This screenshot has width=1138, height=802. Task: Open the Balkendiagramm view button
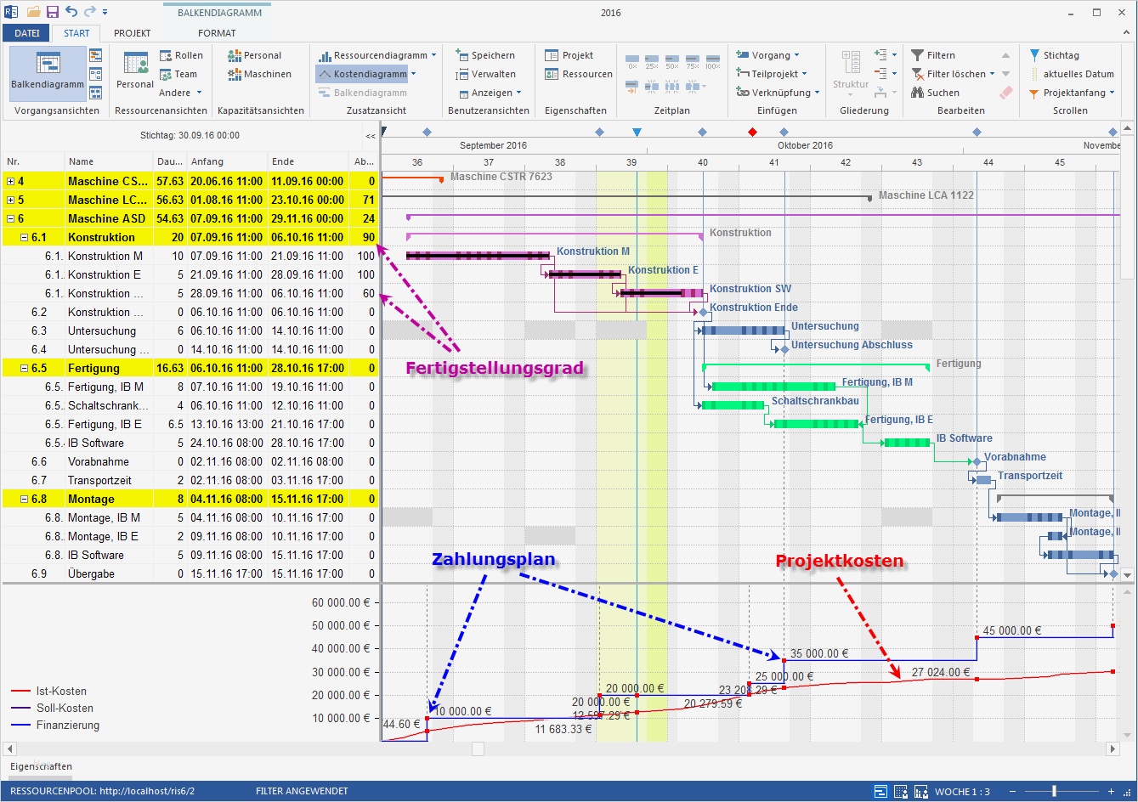[x=48, y=73]
